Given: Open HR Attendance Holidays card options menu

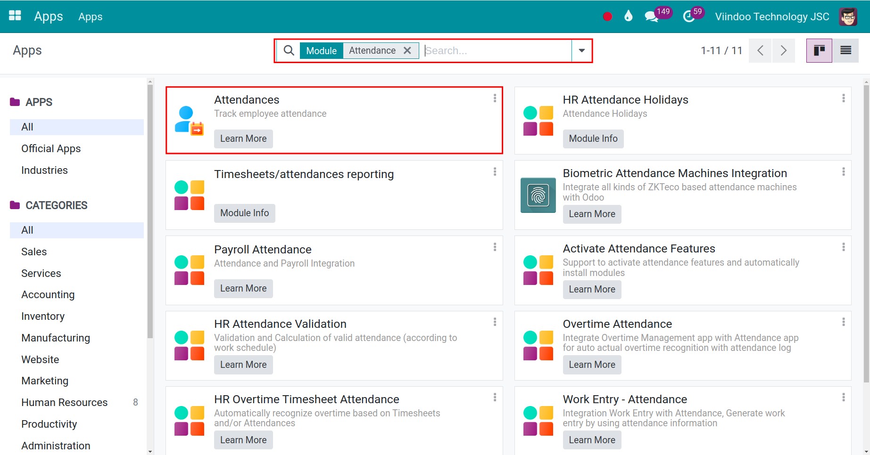Looking at the screenshot, I should tap(843, 98).
